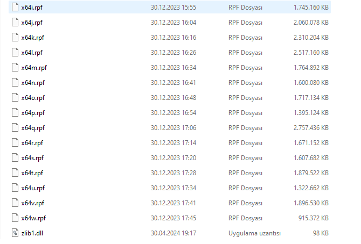Image resolution: width=361 pixels, height=244 pixels.
Task: Click the zlib1.dll file name
Action: click(32, 233)
